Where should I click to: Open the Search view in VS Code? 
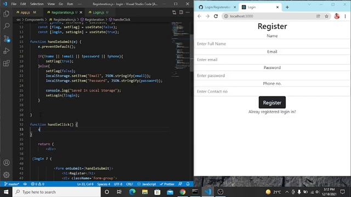pyautogui.click(x=6, y=26)
